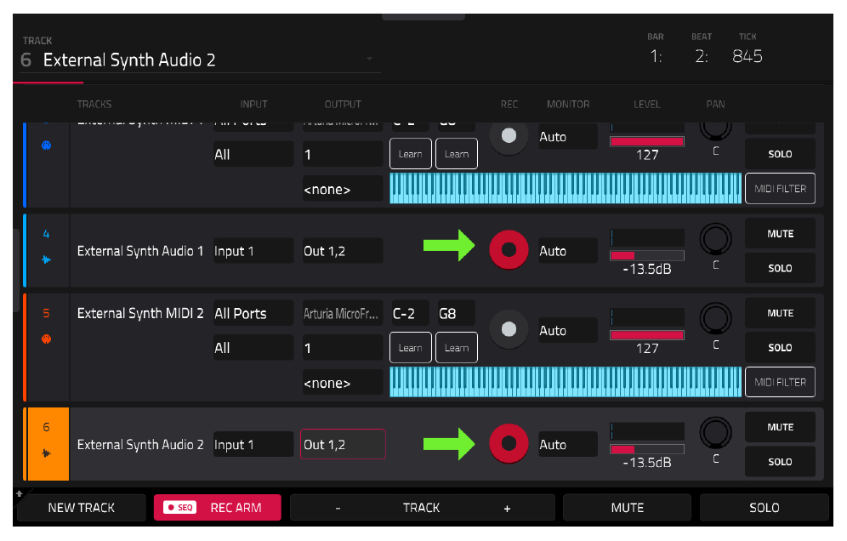Select the BEAT value in the time counter
The height and width of the screenshot is (541, 847).
701,56
